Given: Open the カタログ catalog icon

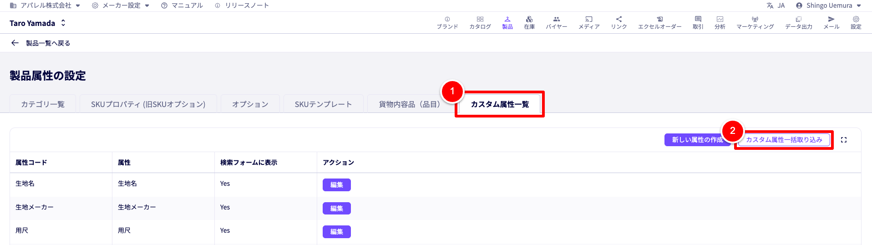Looking at the screenshot, I should pyautogui.click(x=480, y=23).
